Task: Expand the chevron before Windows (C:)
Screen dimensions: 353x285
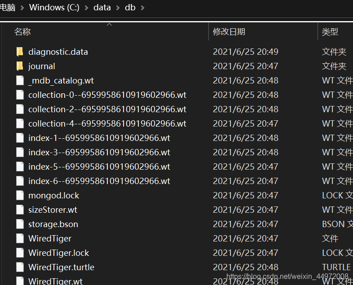Action: point(22,8)
